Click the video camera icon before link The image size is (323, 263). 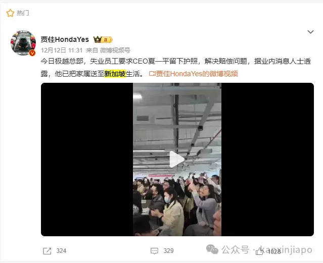pos(152,74)
